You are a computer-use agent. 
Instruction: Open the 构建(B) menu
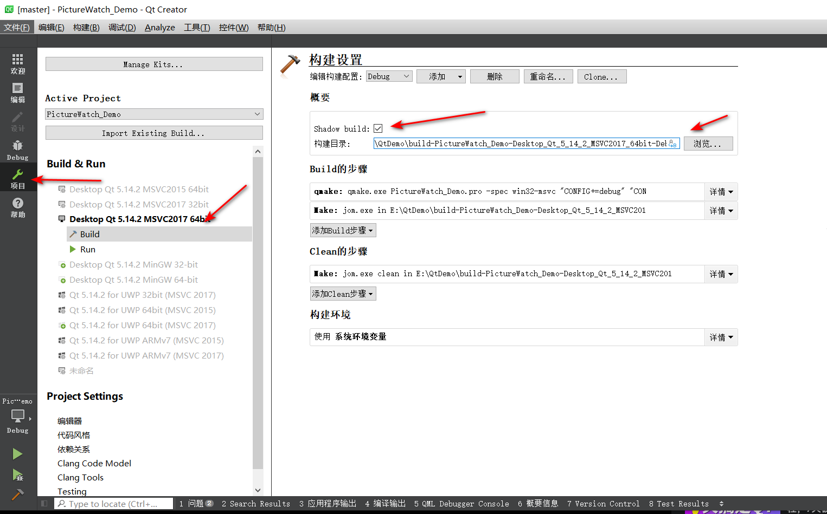[x=86, y=27]
